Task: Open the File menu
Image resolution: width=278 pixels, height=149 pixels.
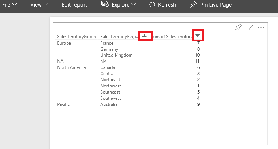Action: click(x=9, y=5)
